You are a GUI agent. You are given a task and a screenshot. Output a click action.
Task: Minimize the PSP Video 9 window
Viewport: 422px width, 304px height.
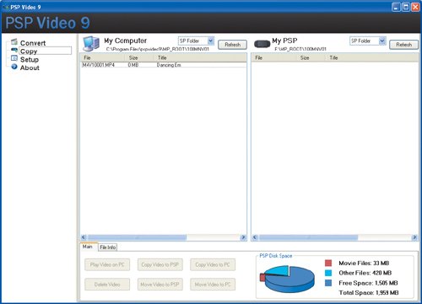coord(396,7)
